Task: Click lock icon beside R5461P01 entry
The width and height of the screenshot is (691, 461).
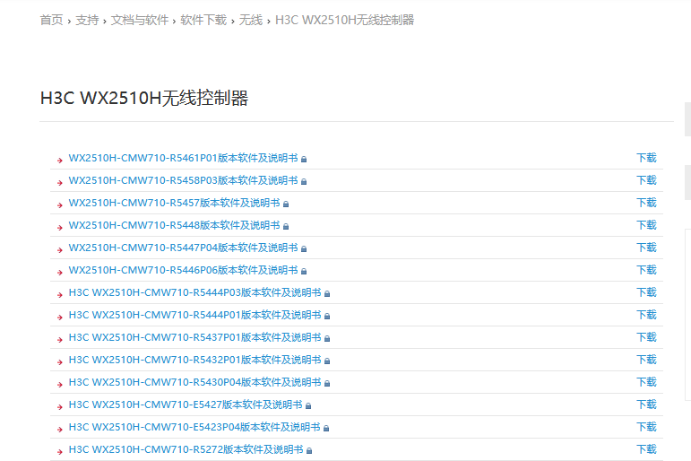Action: tap(304, 160)
